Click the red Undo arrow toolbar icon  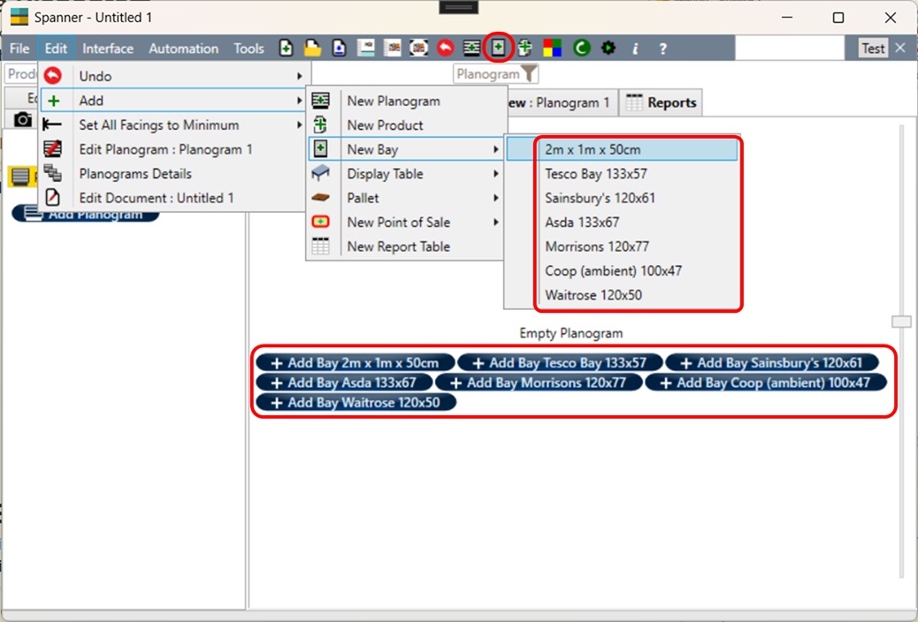(x=445, y=49)
